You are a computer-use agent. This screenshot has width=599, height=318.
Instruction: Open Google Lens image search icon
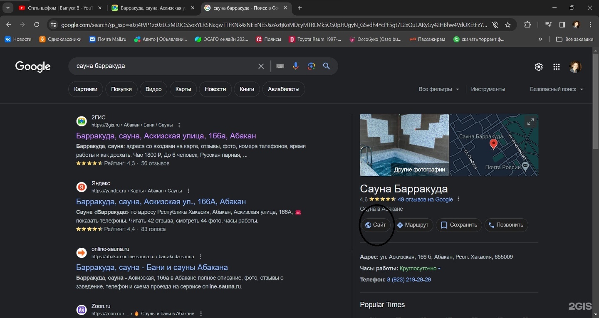[311, 66]
